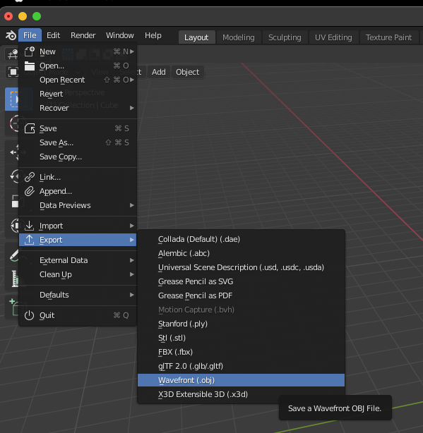The width and height of the screenshot is (423, 433).
Task: Choose Save As... menu entry
Action: [x=78, y=142]
